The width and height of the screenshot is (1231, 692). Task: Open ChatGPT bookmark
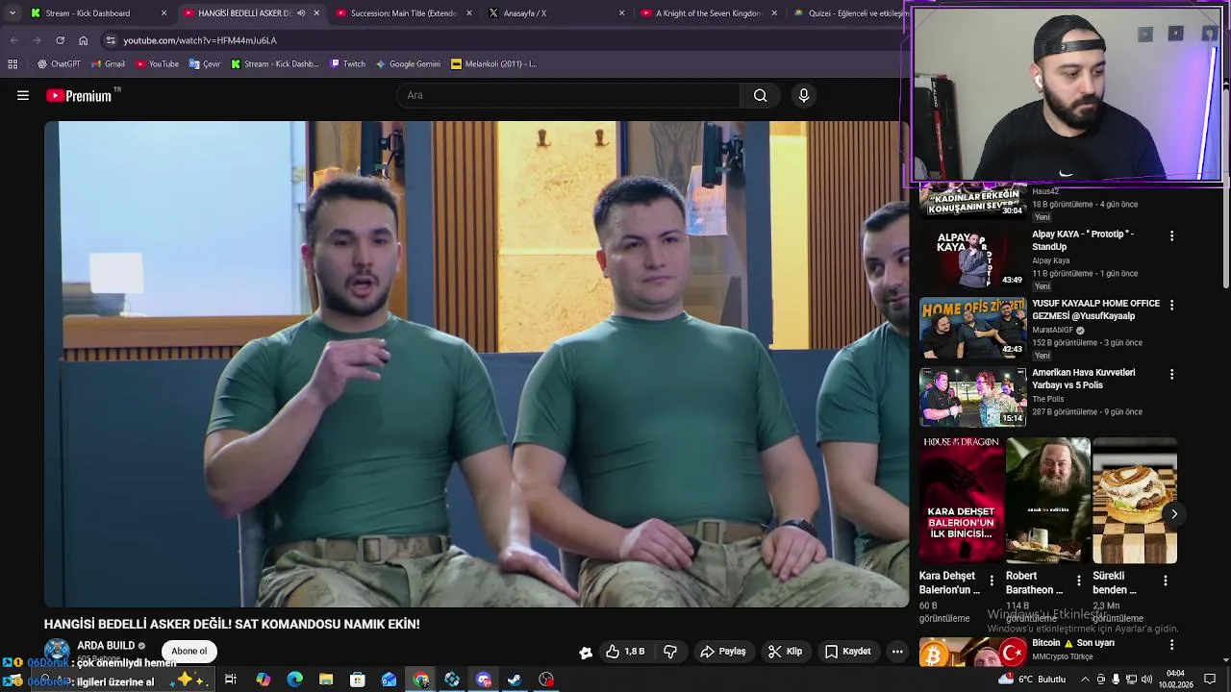59,64
